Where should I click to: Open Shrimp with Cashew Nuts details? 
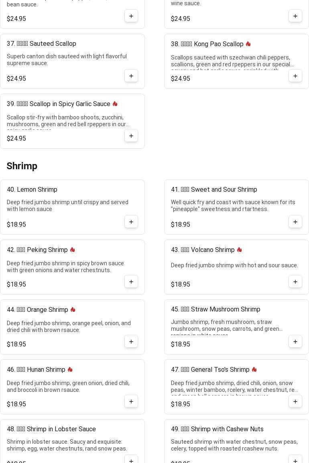click(x=227, y=429)
